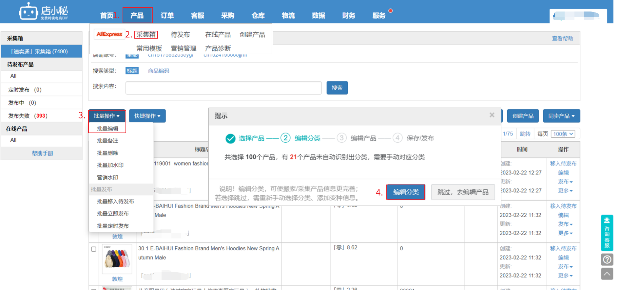Click the back-to-top arrow icon
The height and width of the screenshot is (302, 620).
click(607, 274)
